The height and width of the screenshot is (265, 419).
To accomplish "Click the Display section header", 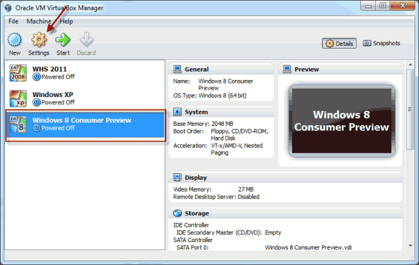I will pyautogui.click(x=285, y=178).
